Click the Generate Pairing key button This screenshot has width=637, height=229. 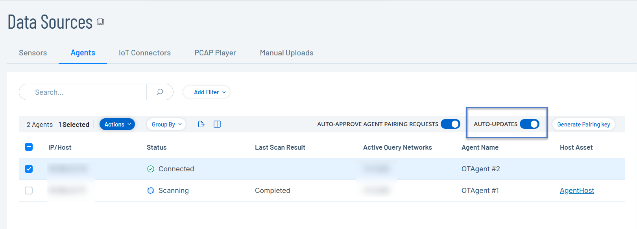click(x=583, y=124)
